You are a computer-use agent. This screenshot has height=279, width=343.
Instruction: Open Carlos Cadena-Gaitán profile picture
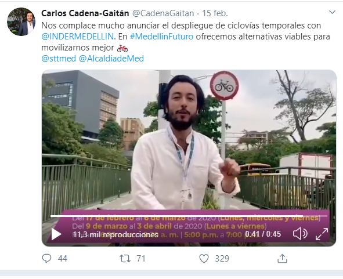(x=21, y=21)
